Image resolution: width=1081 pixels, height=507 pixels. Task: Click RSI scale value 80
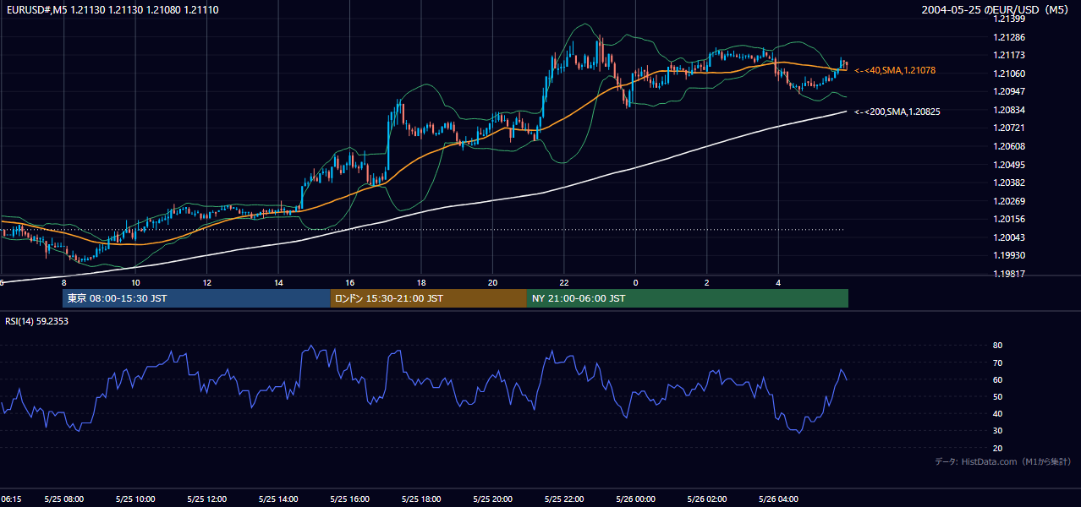[997, 346]
